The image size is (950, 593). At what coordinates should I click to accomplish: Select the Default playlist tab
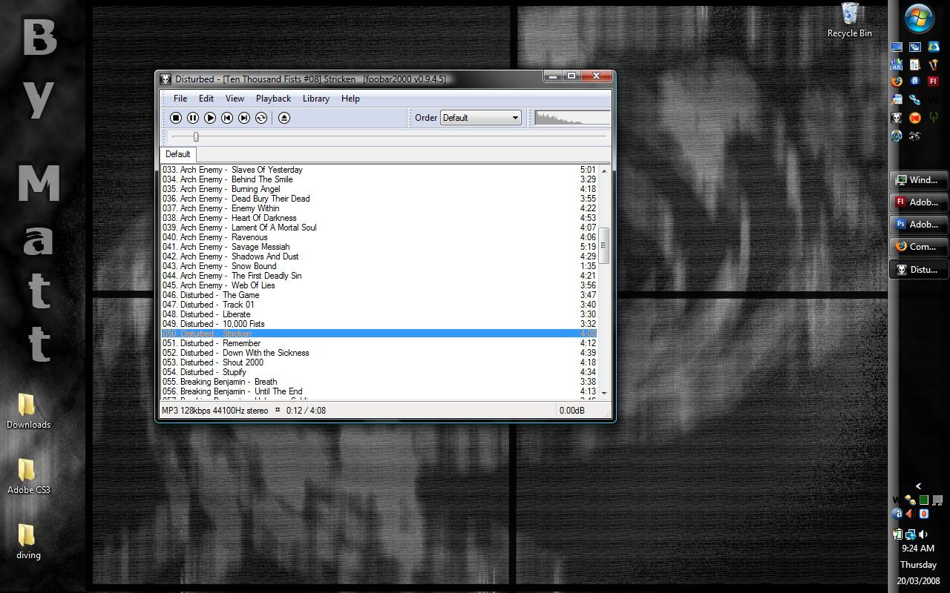click(177, 154)
